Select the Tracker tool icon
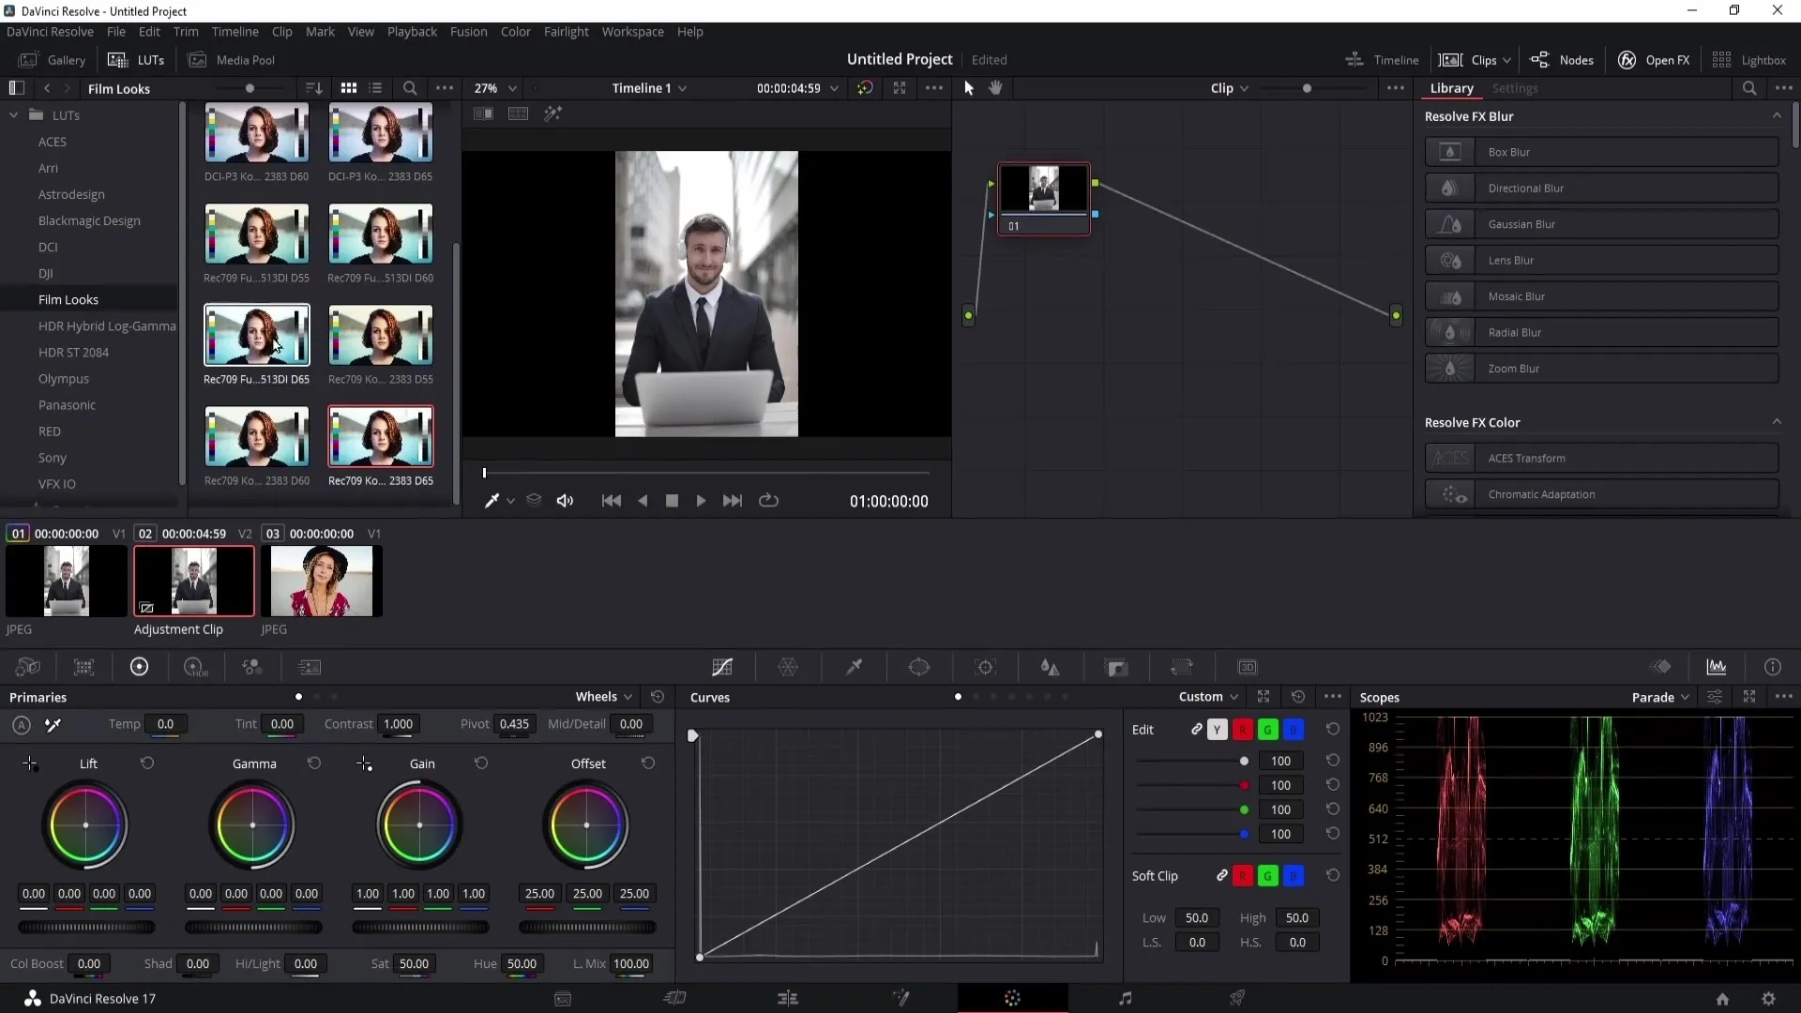This screenshot has width=1801, height=1013. point(986,667)
